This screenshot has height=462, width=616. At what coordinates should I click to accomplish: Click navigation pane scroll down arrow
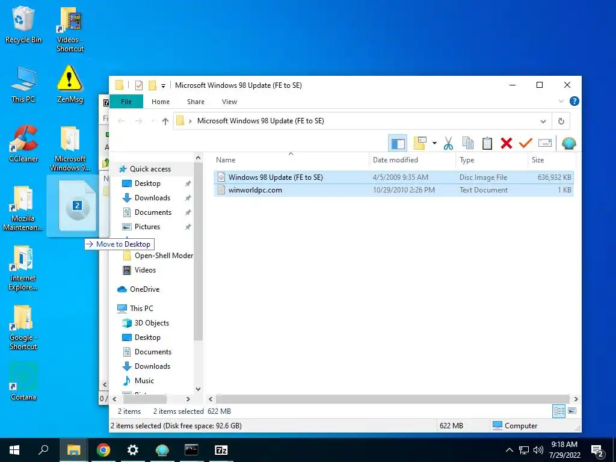click(x=199, y=389)
